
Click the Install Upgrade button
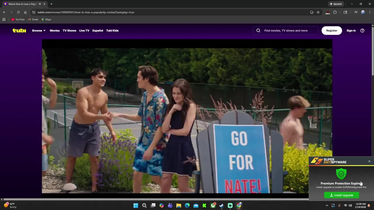(341, 195)
